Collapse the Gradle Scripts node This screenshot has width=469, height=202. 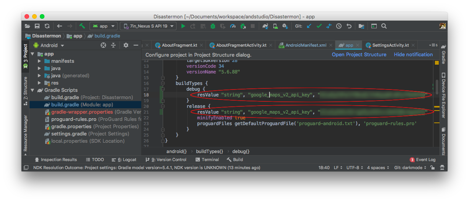click(x=33, y=90)
